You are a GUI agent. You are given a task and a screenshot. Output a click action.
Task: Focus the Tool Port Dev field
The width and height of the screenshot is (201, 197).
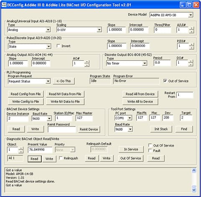click(x=168, y=118)
